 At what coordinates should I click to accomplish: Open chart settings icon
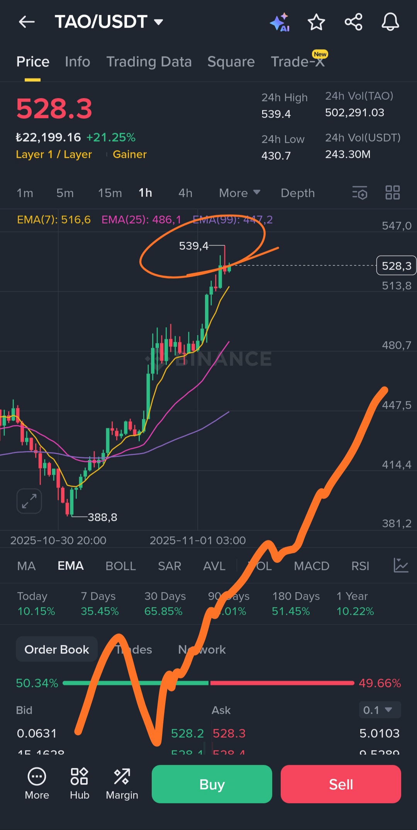point(359,193)
